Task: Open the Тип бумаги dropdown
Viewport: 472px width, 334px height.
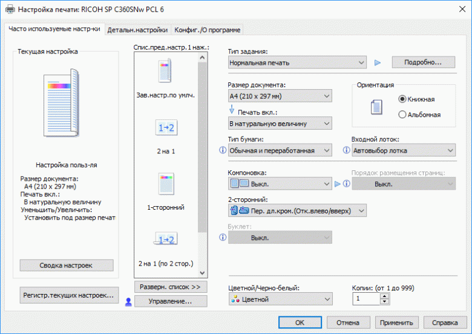Action: click(x=280, y=150)
